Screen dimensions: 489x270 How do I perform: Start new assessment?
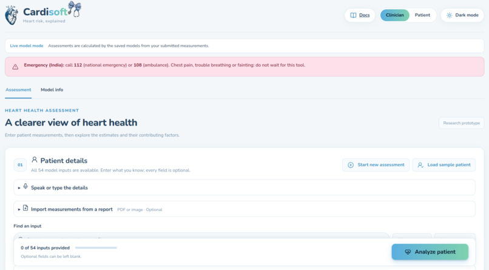[376, 164]
